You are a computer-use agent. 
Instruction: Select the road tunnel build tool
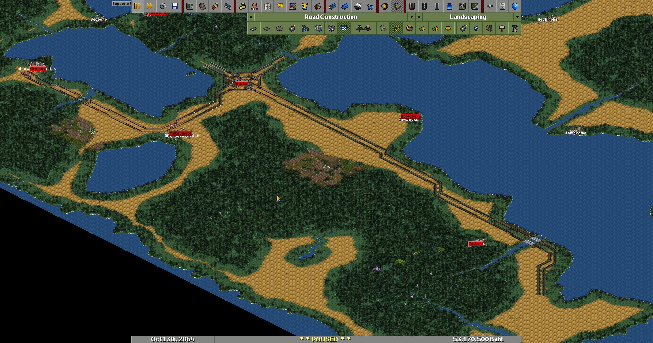pyautogui.click(x=383, y=29)
